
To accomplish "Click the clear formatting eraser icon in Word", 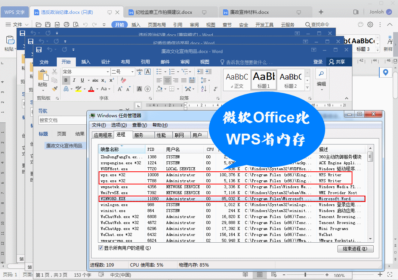I will [x=123, y=80].
